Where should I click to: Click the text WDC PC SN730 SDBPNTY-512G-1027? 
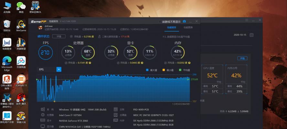pyautogui.click(x=154, y=115)
